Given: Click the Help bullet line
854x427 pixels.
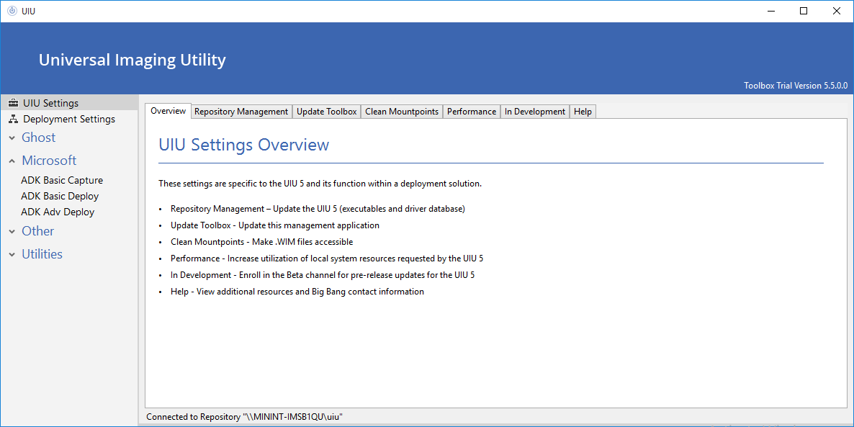Looking at the screenshot, I should pos(297,292).
